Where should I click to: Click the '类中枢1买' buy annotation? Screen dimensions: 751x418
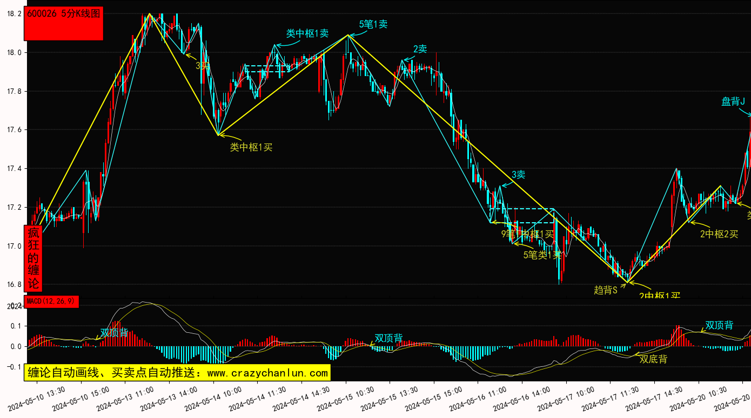(x=251, y=147)
